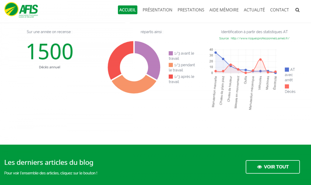Click the red Décès peak point at Véhicules
311x185 pixels.
pos(260,60)
